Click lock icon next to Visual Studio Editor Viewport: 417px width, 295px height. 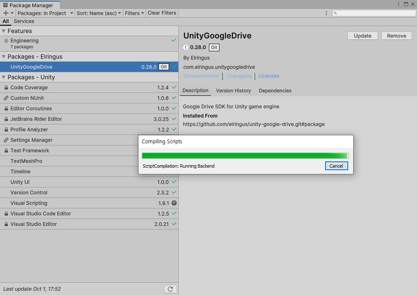[6, 224]
